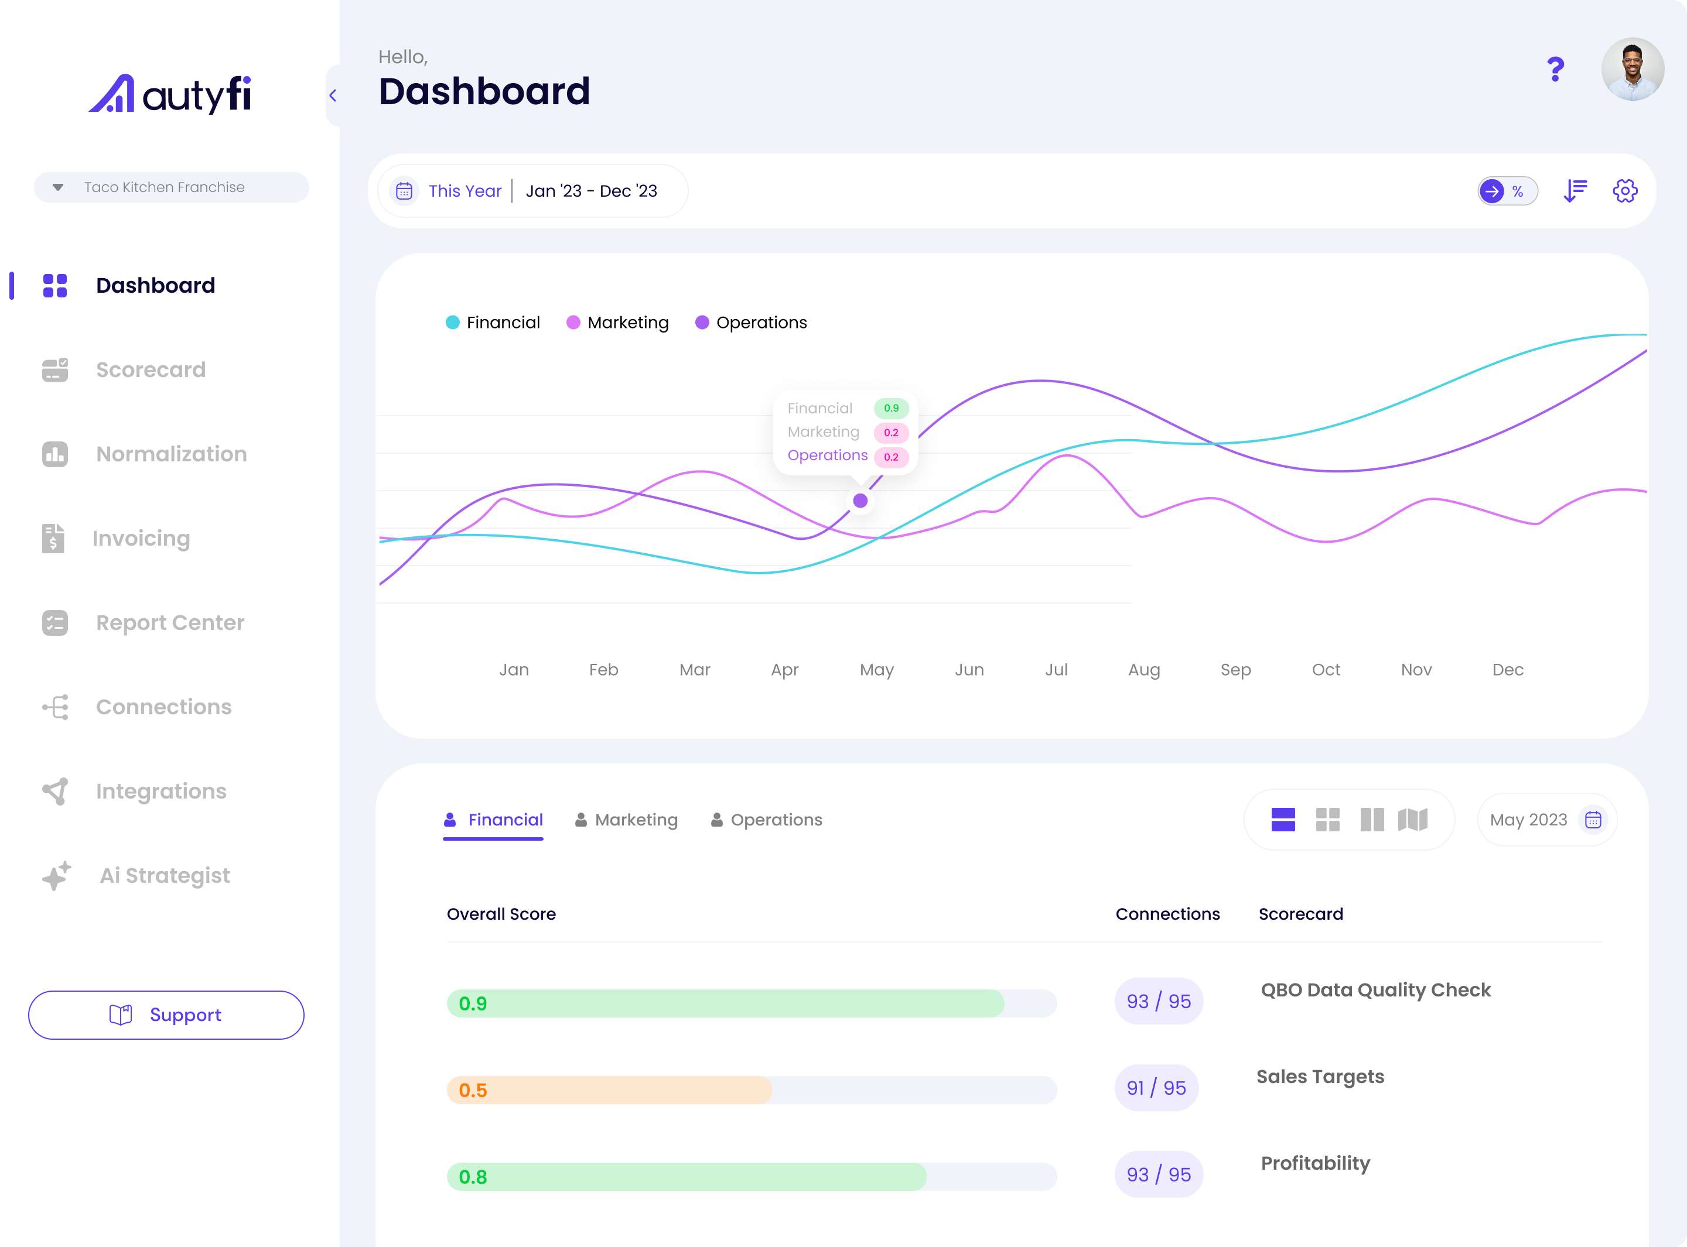Open the May 2023 date picker
Viewport: 1687px width, 1247px height.
pyautogui.click(x=1546, y=820)
